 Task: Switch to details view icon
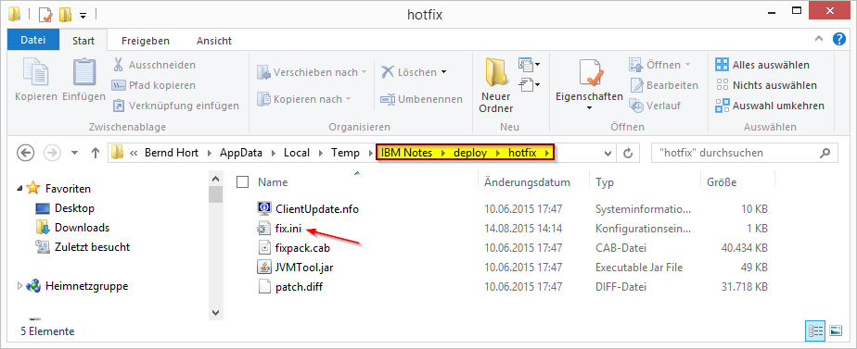point(815,331)
